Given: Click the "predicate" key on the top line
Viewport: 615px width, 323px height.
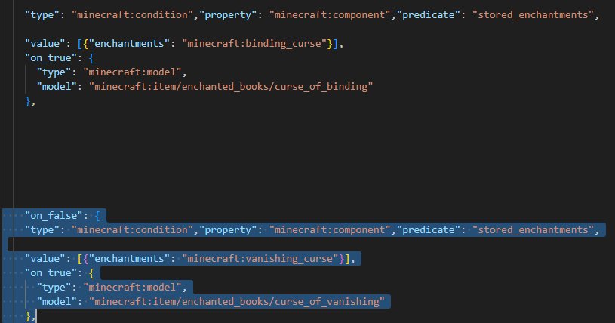Looking at the screenshot, I should [x=429, y=15].
